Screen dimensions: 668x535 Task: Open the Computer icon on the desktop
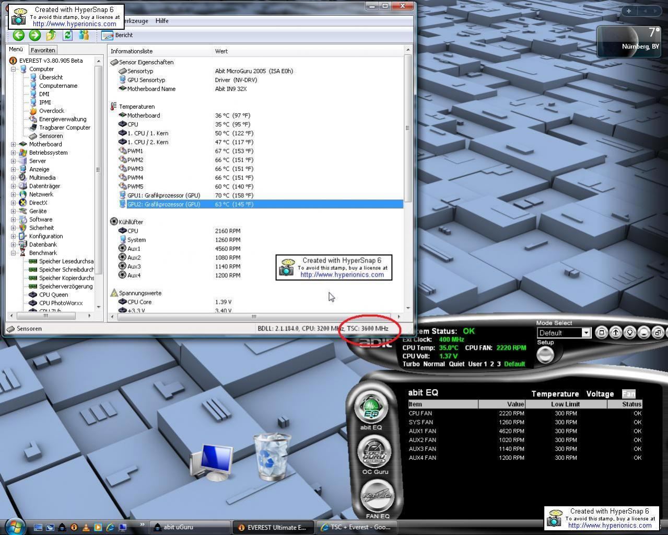pos(212,462)
